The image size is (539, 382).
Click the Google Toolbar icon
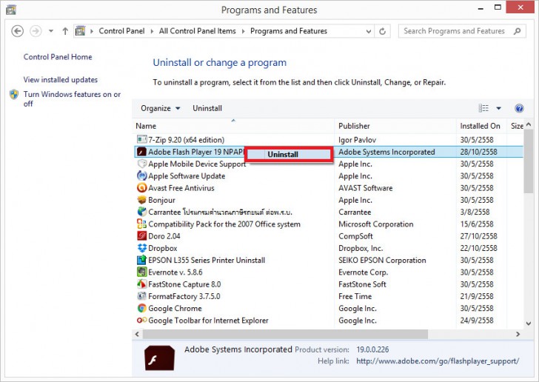pyautogui.click(x=141, y=320)
